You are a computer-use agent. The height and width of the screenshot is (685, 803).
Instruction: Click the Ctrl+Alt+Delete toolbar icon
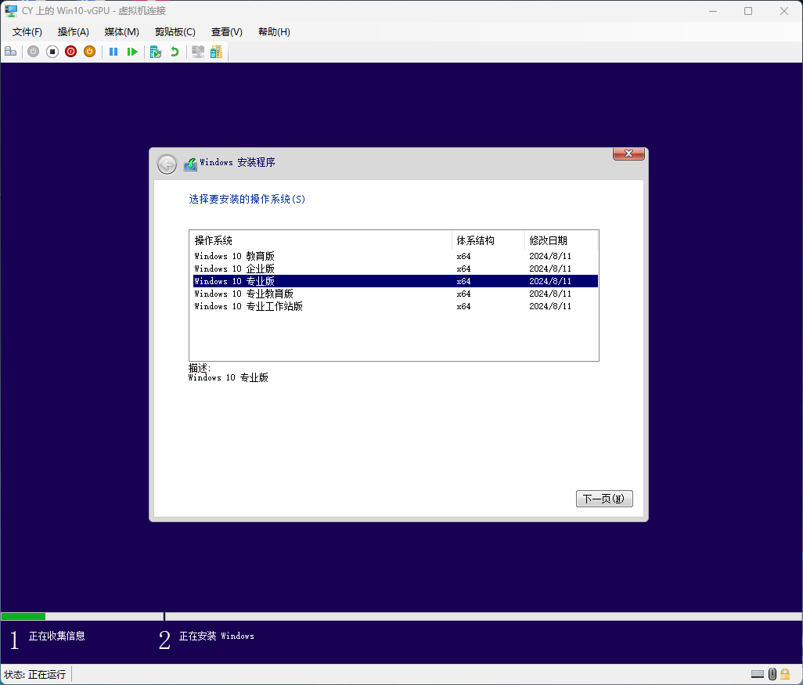click(10, 52)
